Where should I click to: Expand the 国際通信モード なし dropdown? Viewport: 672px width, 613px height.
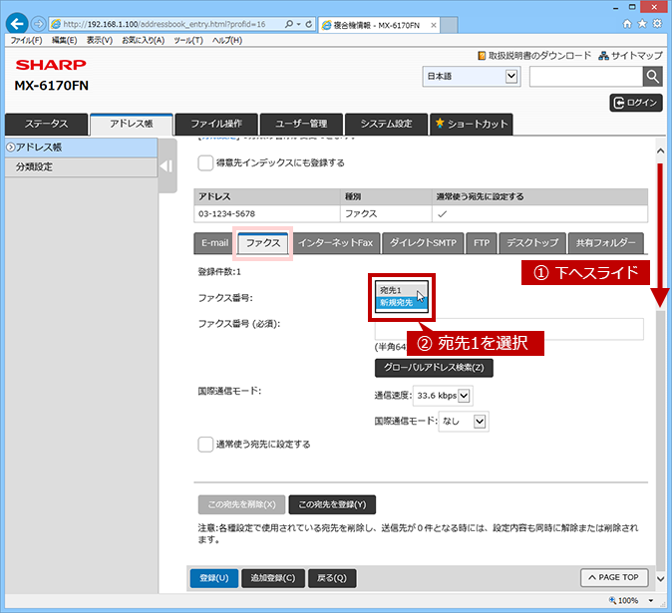click(464, 422)
